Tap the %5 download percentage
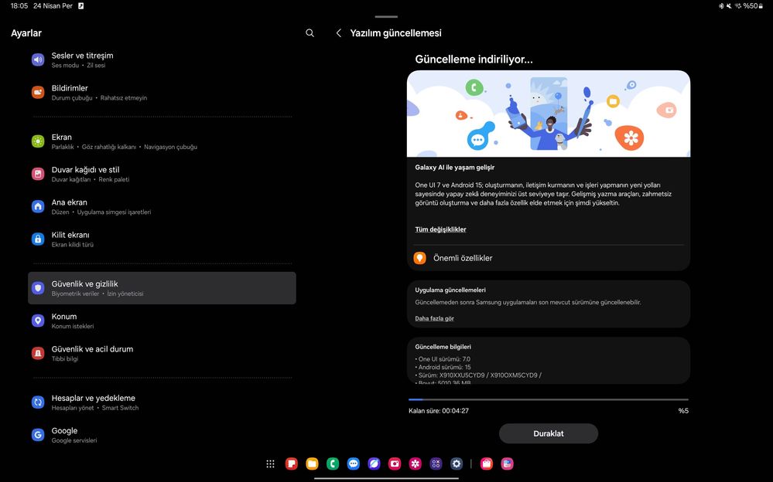The image size is (773, 482). point(683,411)
